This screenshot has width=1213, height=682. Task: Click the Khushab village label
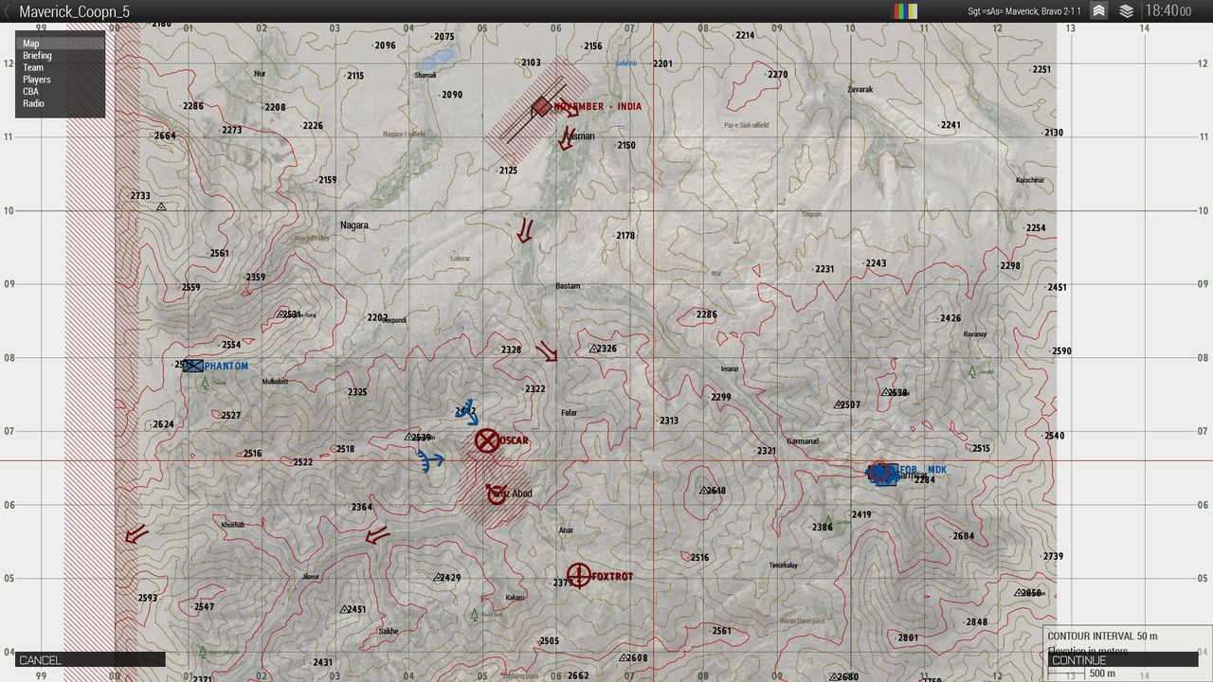click(x=232, y=525)
